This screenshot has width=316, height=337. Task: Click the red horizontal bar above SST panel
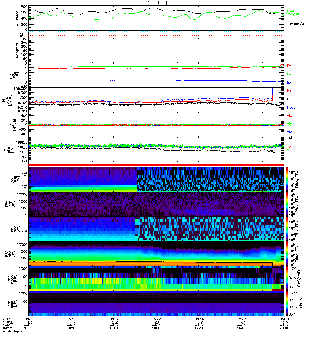click(156, 165)
